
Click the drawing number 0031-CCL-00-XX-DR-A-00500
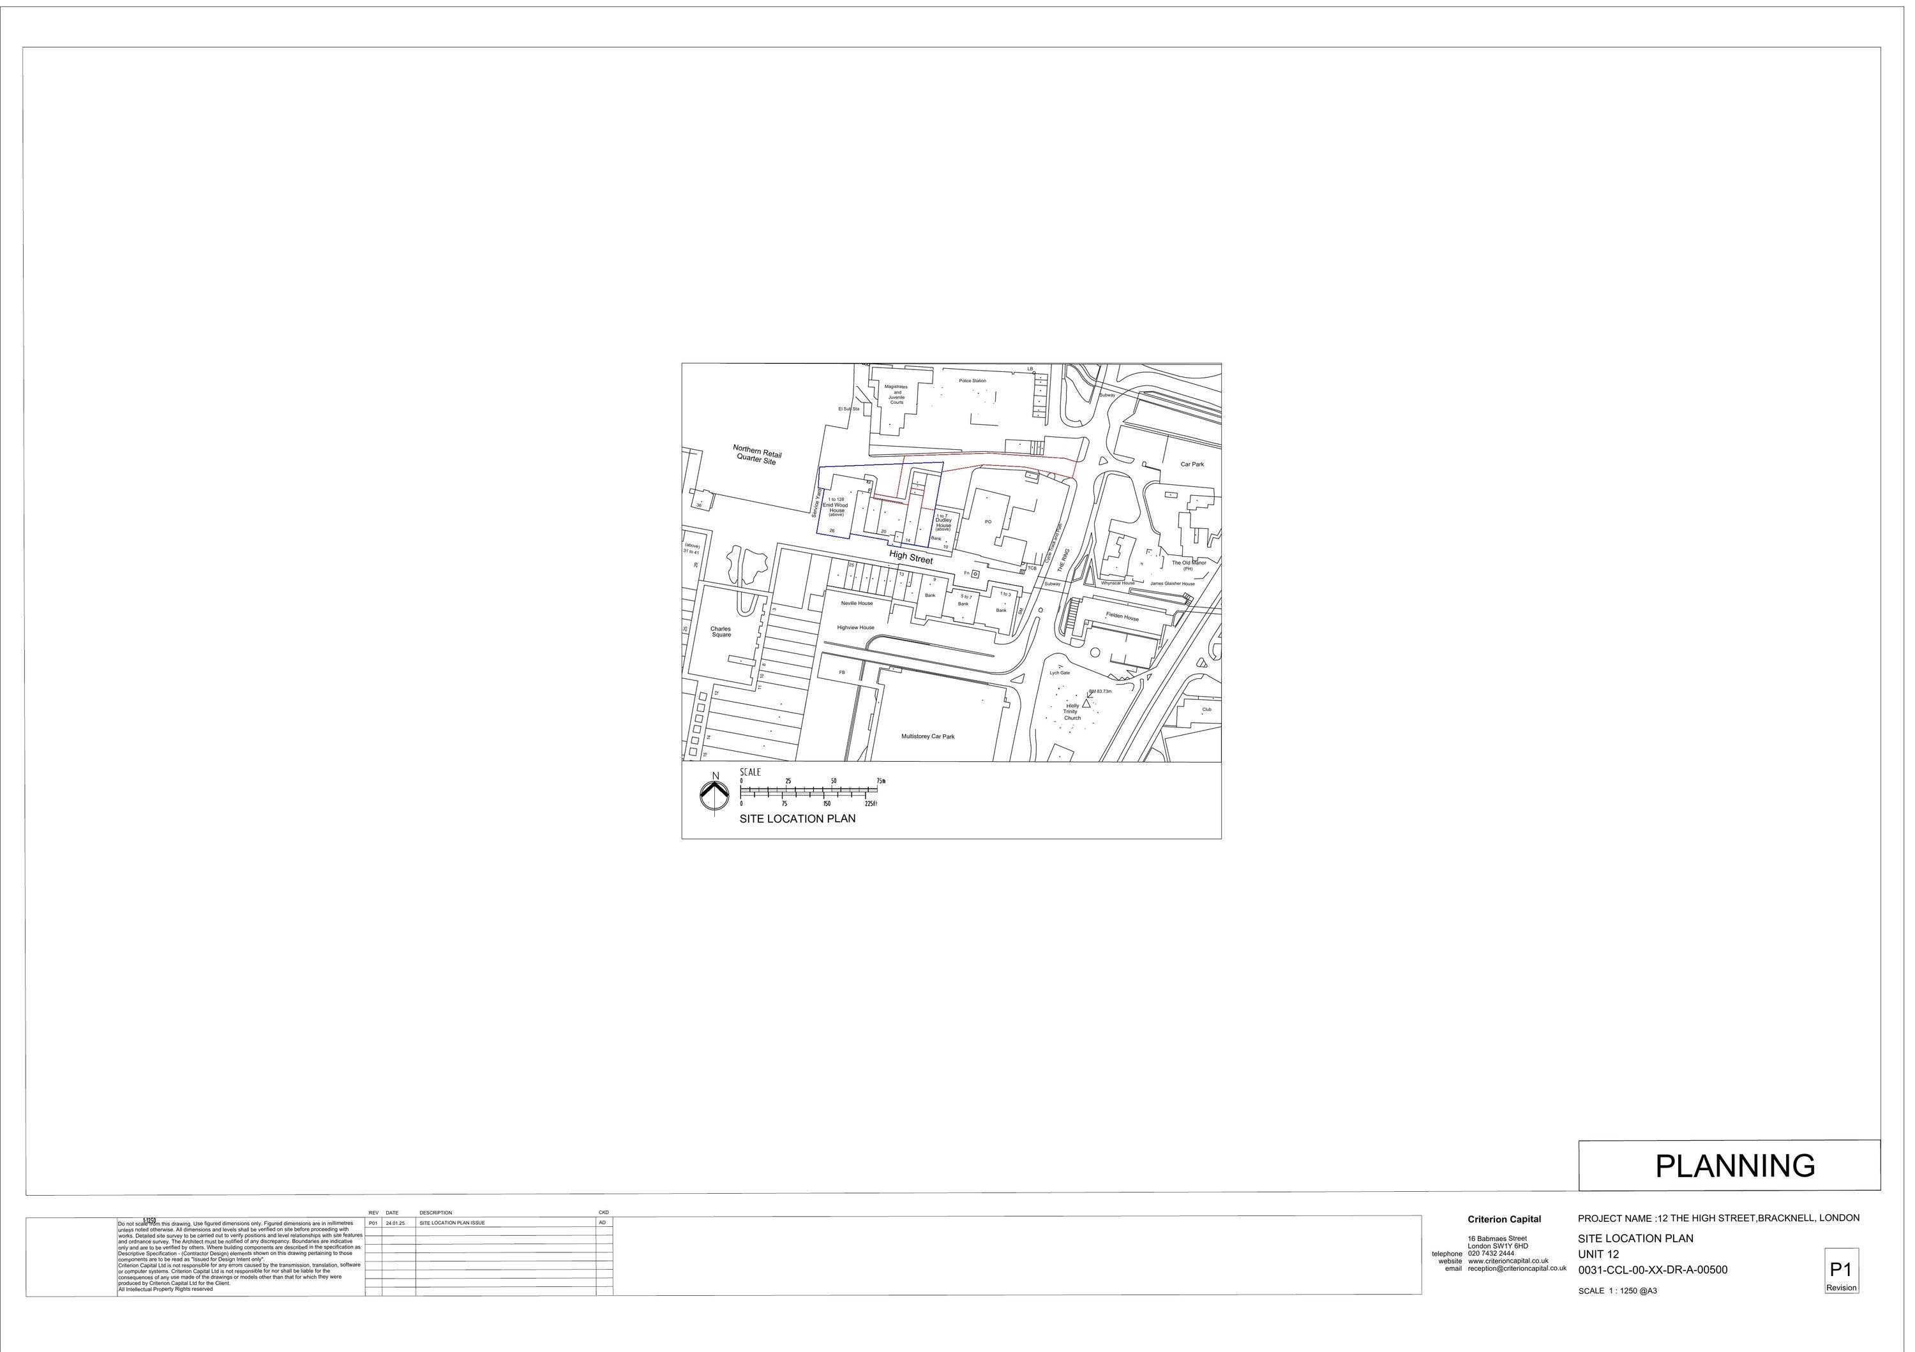[1652, 1270]
